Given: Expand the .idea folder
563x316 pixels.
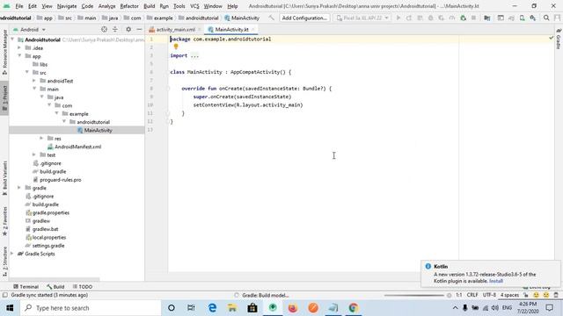Looking at the screenshot, I should coord(19,47).
